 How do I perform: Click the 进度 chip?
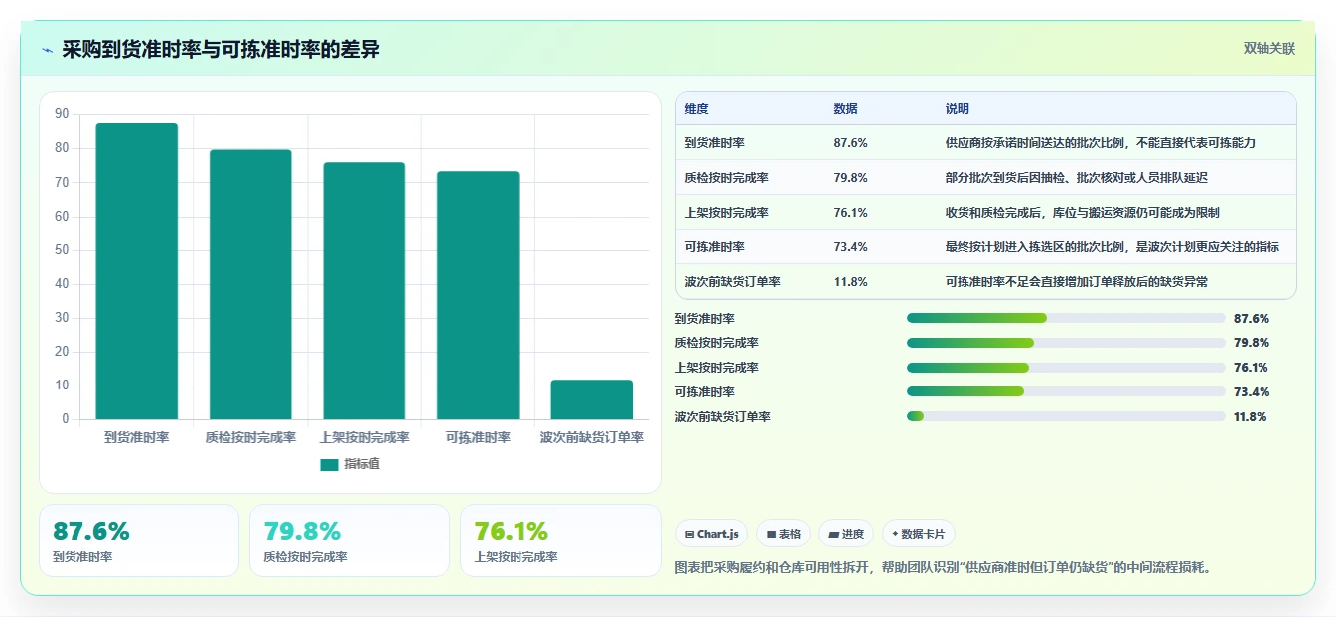pos(846,534)
